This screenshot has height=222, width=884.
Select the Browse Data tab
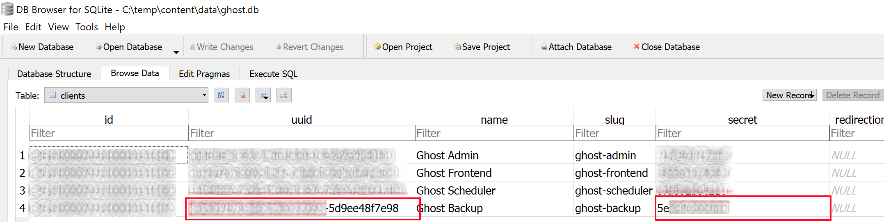(135, 73)
